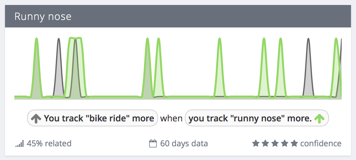
Task: Click the last gray peak before the chart end
Action: tap(308, 68)
